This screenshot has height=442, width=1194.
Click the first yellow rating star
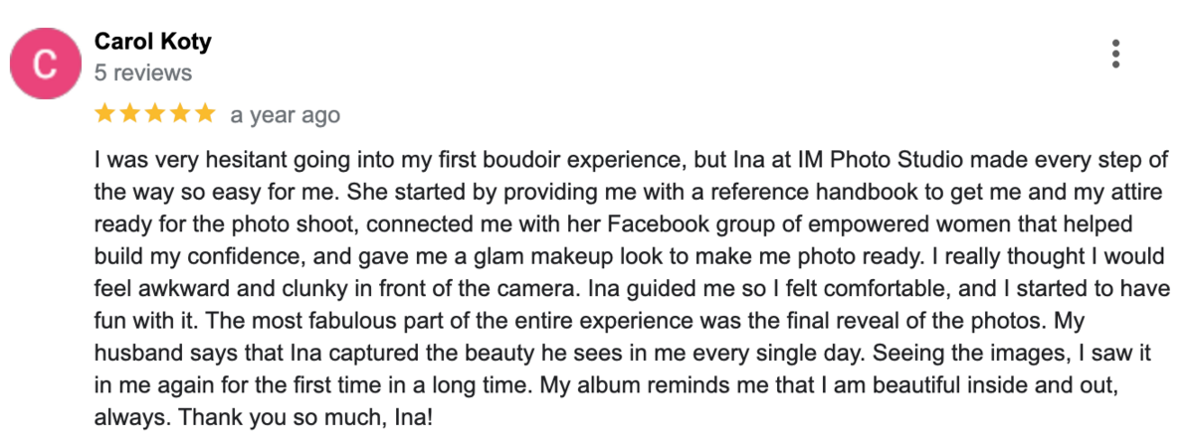point(105,114)
